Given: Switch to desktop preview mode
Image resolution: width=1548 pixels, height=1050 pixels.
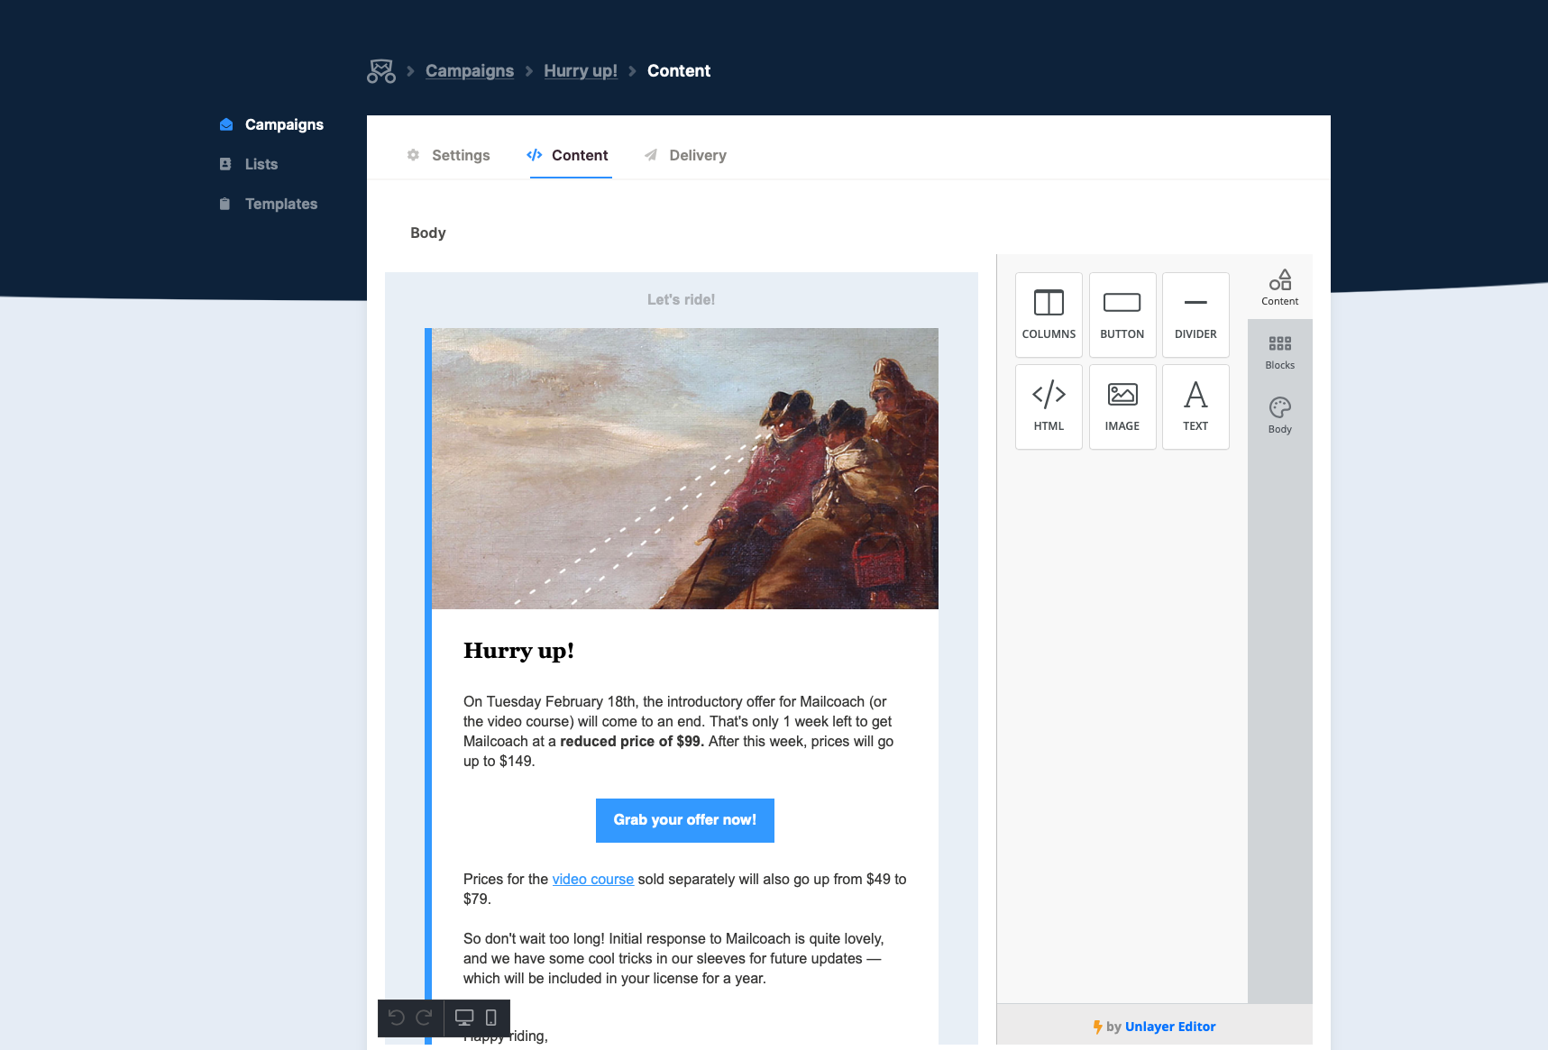Looking at the screenshot, I should click(464, 1018).
